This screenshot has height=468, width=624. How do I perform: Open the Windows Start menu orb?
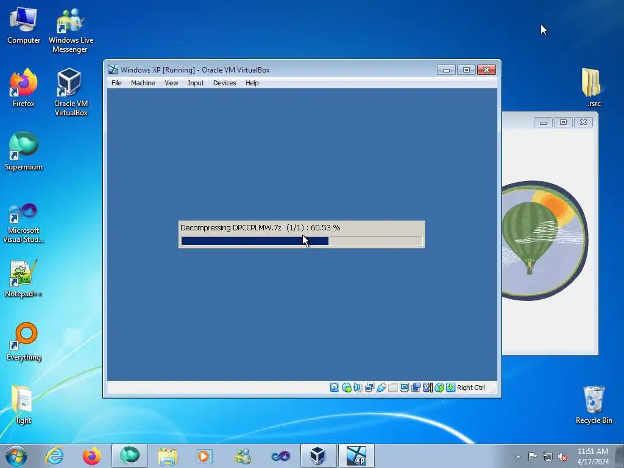click(16, 456)
